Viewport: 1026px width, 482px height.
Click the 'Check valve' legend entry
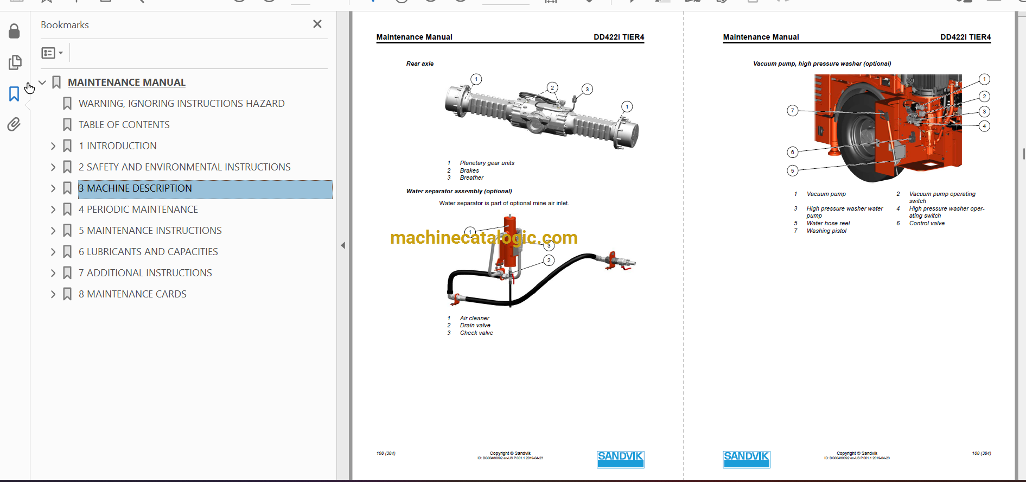click(476, 333)
